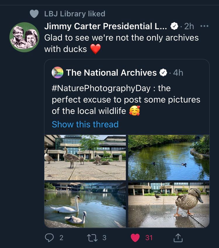Open the reply comment icon

click(x=50, y=238)
